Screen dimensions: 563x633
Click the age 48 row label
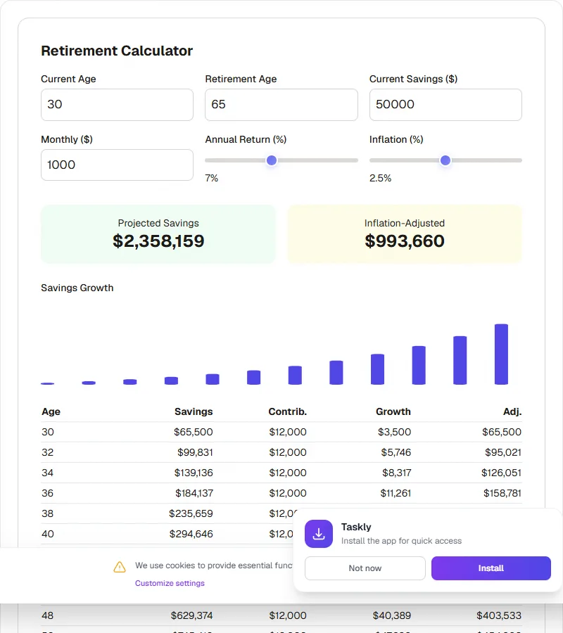click(x=48, y=615)
